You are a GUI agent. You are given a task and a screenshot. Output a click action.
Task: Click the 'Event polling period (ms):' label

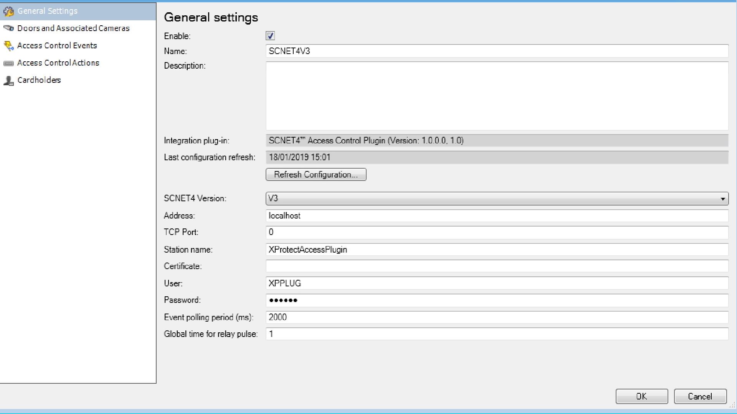click(x=209, y=317)
